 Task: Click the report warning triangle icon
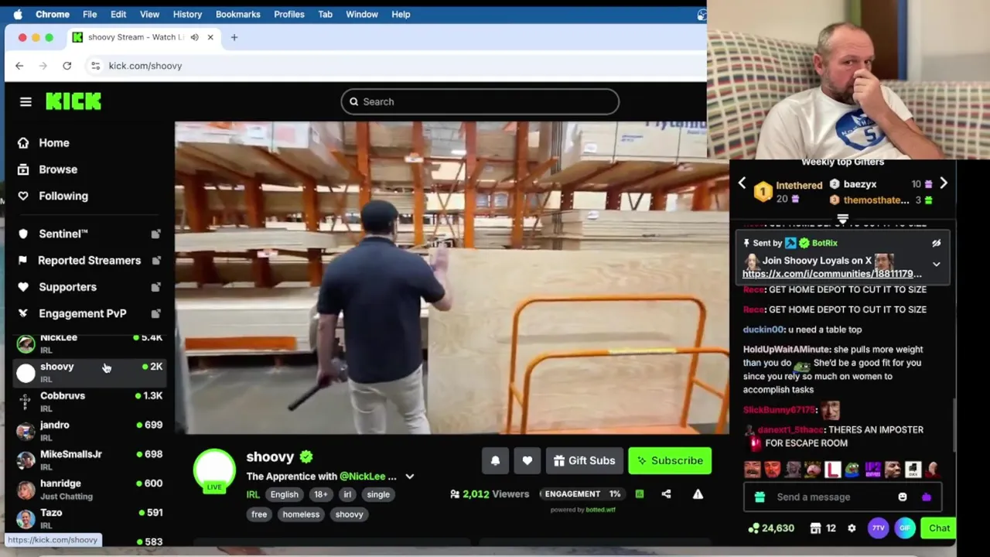point(698,494)
